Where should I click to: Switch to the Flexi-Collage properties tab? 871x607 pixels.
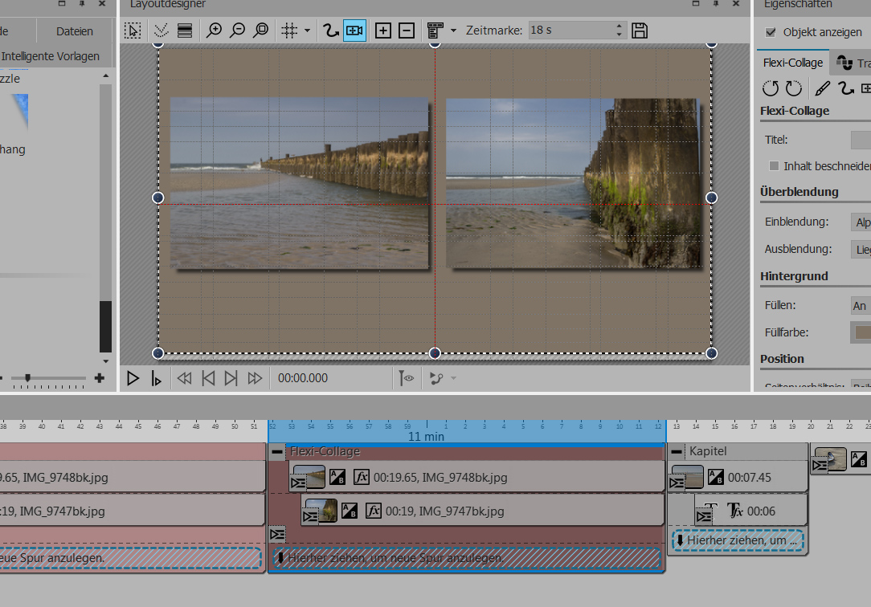[793, 63]
